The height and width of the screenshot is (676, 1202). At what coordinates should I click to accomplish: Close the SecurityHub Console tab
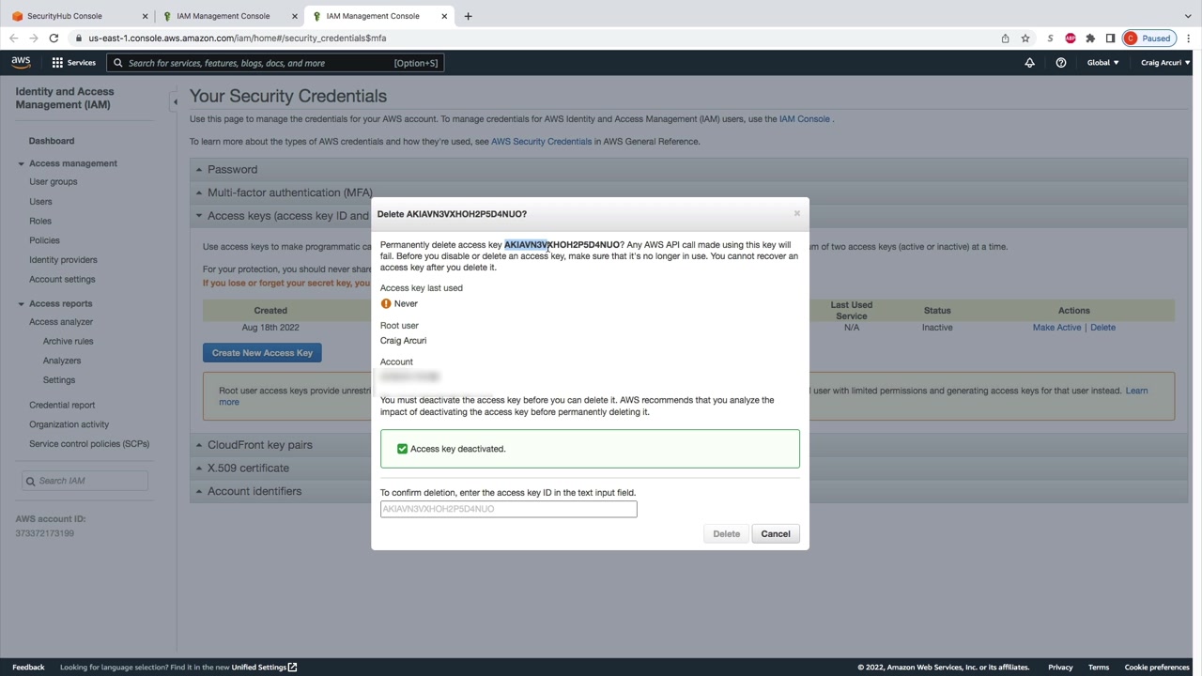pyautogui.click(x=145, y=16)
